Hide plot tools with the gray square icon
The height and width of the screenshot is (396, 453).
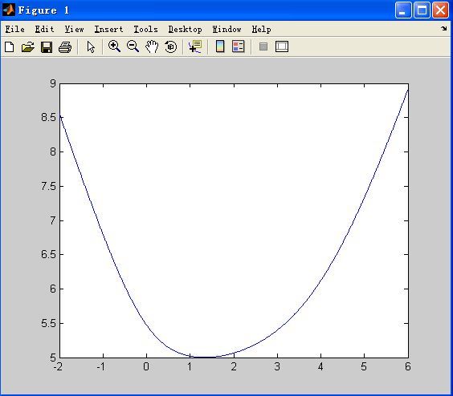pos(263,46)
